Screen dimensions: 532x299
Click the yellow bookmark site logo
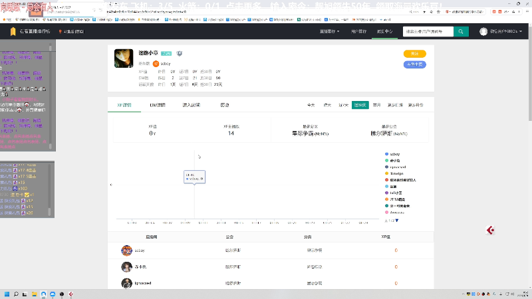tap(13, 31)
